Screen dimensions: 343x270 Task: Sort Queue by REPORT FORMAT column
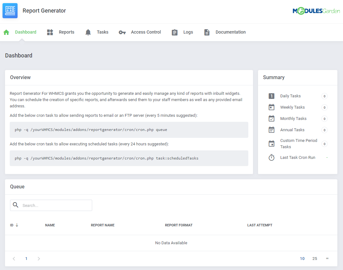178,225
